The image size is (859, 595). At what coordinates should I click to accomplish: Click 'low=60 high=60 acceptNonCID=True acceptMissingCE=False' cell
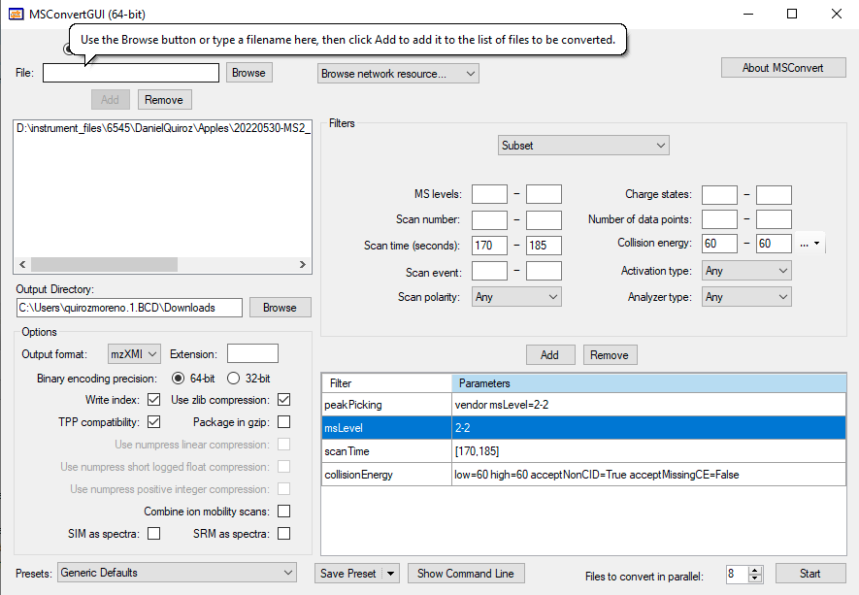[649, 475]
